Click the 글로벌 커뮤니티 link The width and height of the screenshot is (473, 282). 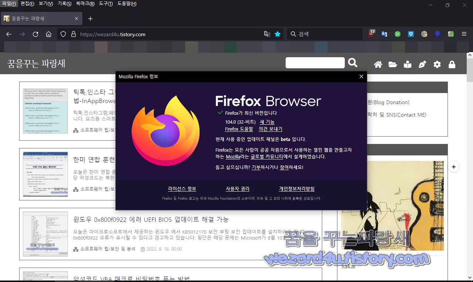click(267, 157)
